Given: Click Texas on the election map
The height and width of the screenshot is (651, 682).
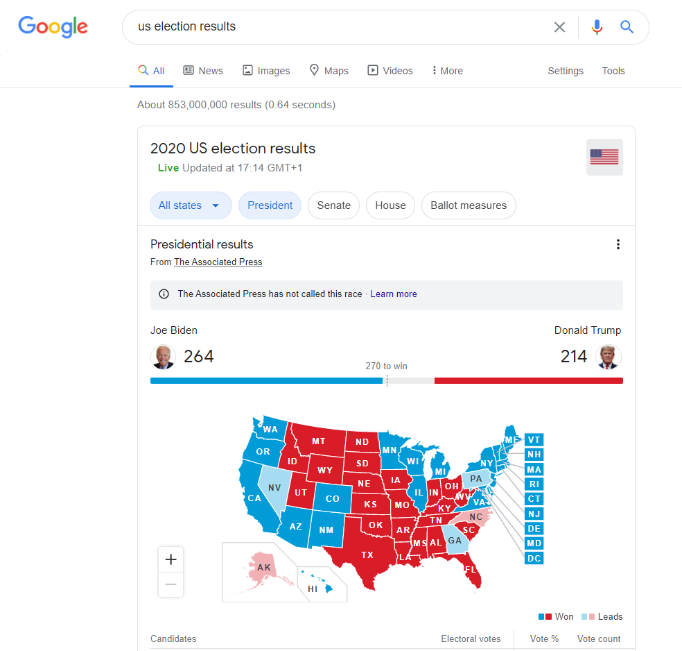Looking at the screenshot, I should pos(367,555).
